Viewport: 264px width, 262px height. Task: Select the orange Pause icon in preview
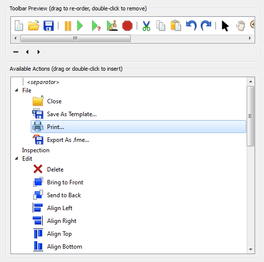pos(68,26)
